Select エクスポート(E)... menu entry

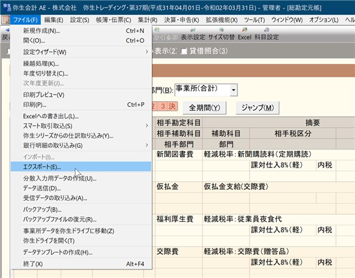coord(81,167)
